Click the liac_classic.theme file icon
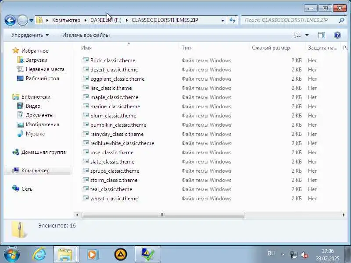This screenshot has height=263, width=351. [x=86, y=88]
